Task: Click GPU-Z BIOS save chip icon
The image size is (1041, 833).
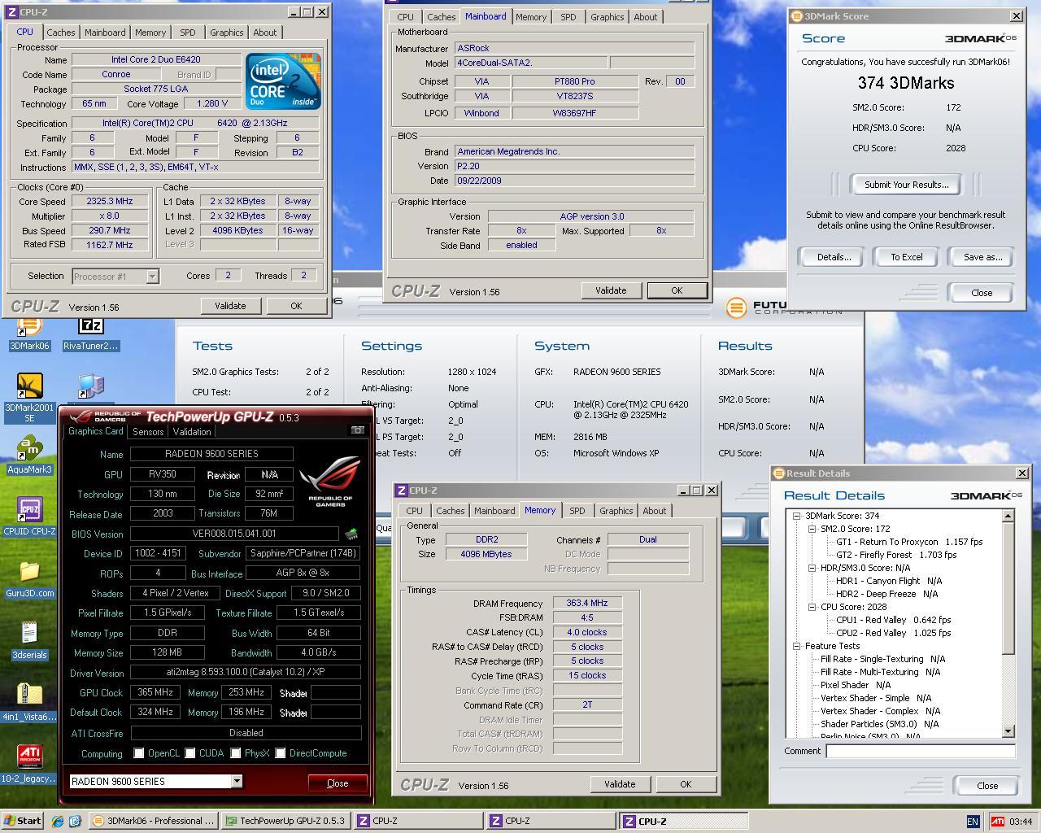Action: (x=351, y=534)
